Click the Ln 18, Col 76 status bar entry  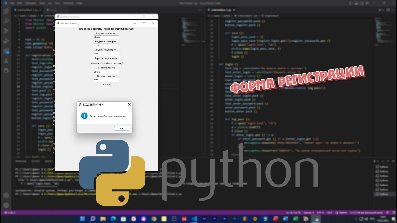coord(293,213)
